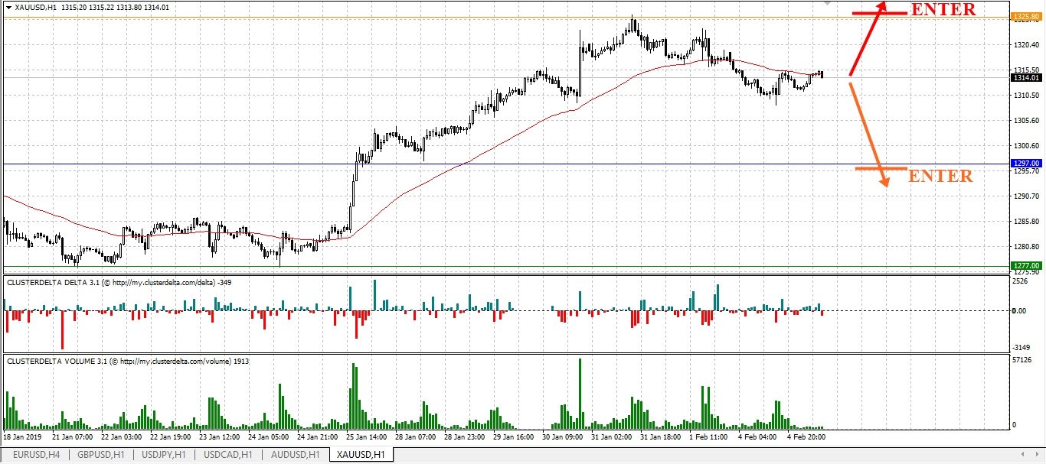Viewport: 1046px width, 464px height.
Task: Click the red upward arrow drawing
Action: pos(867,38)
